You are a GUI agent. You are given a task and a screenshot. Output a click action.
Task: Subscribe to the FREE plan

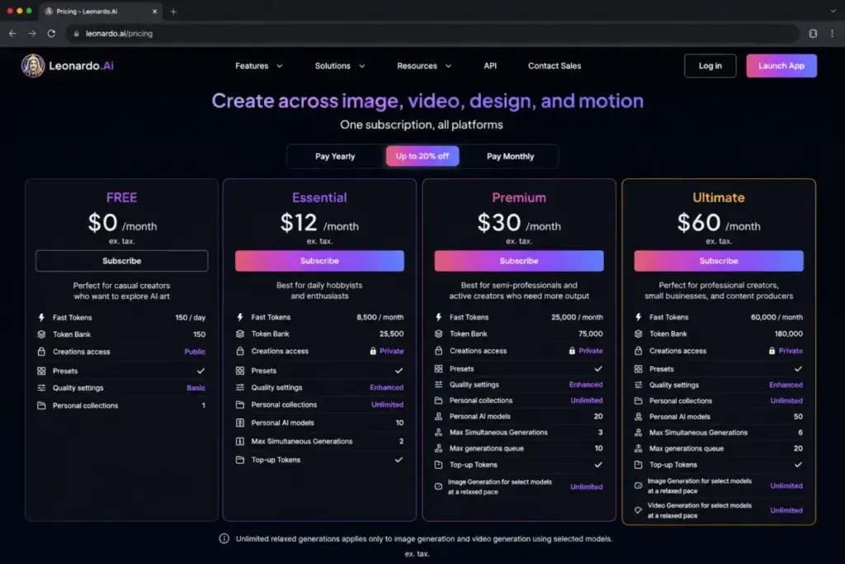tap(122, 261)
